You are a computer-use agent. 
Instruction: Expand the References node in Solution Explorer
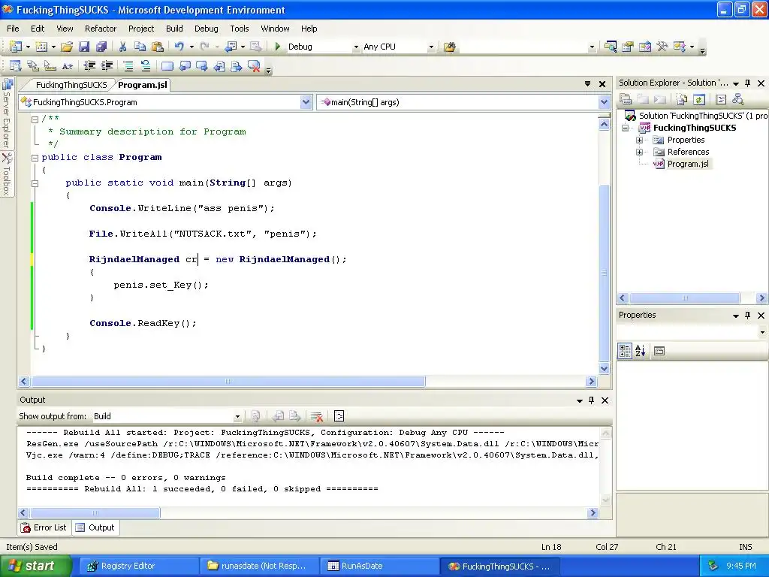(640, 152)
